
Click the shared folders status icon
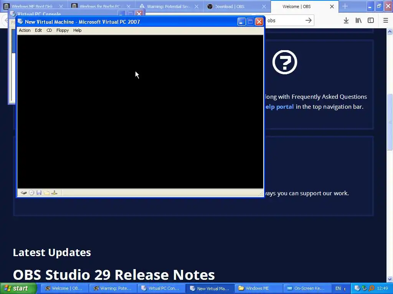(46, 193)
